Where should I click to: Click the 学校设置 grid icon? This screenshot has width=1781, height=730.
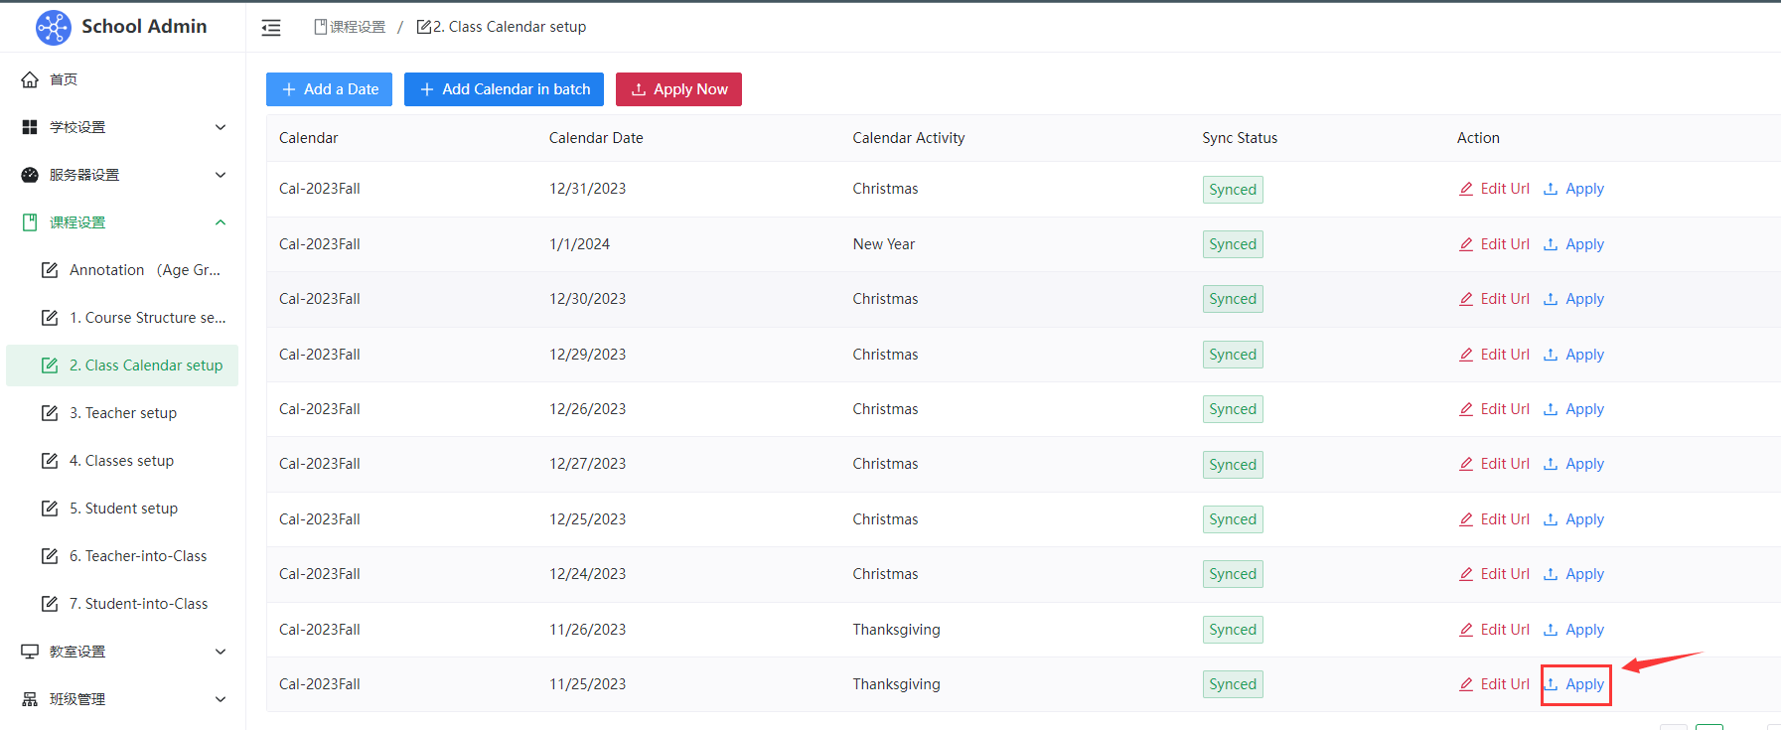tap(30, 127)
